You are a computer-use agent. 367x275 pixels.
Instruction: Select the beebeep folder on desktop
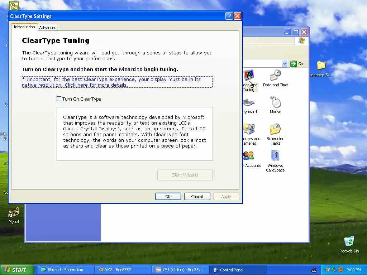click(321, 69)
